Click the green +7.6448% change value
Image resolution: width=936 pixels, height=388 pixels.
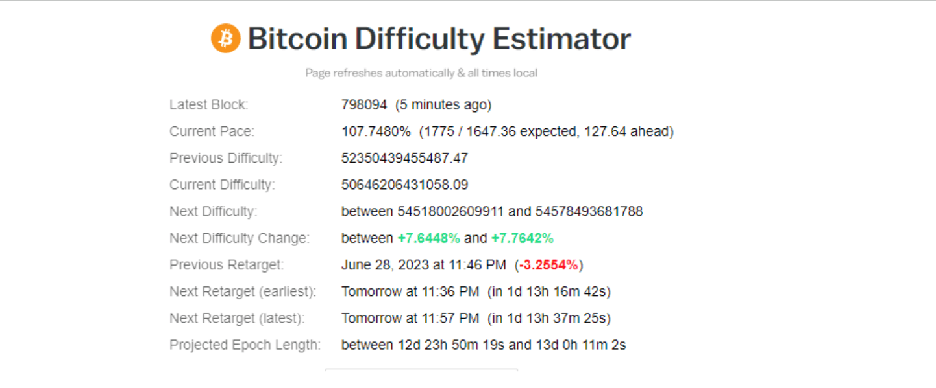coord(429,238)
